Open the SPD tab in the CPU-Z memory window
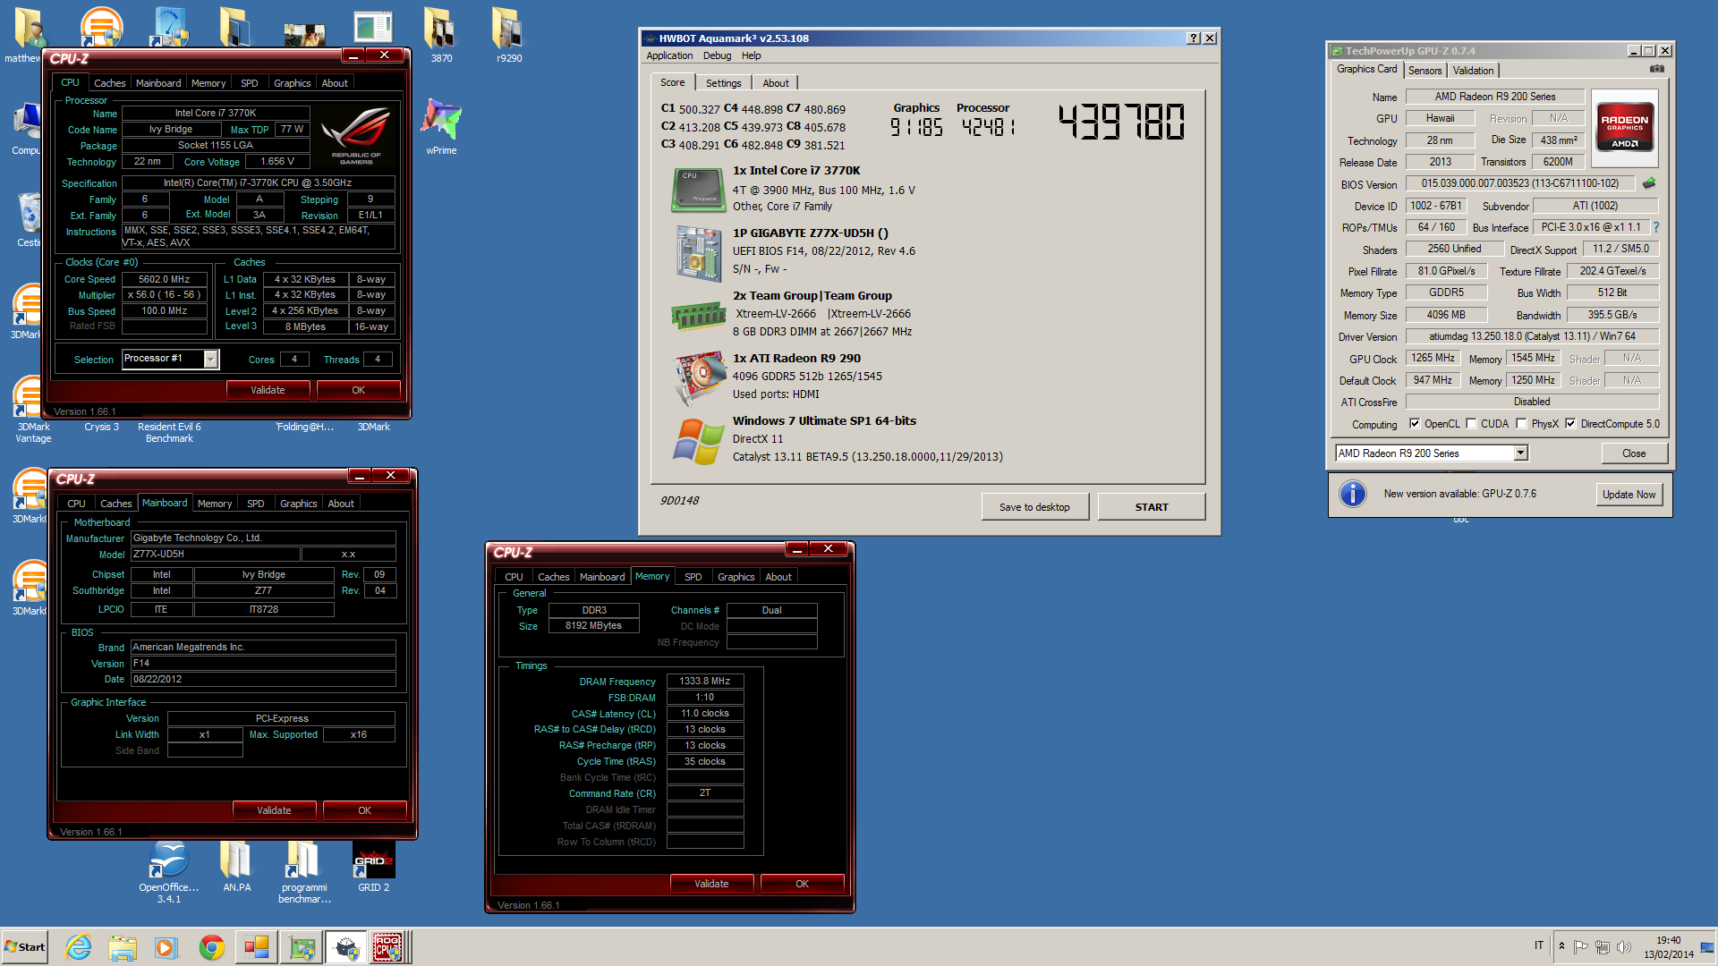 tap(693, 577)
